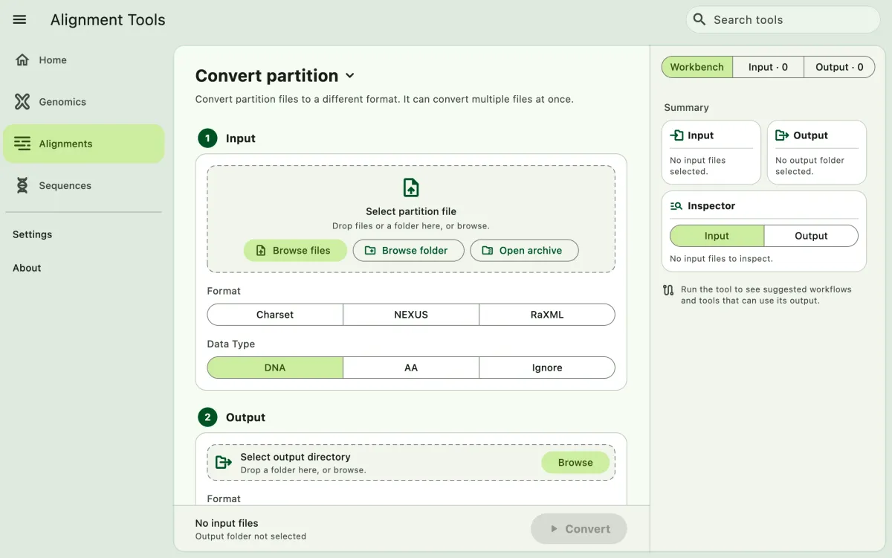Click the Input summary card icon
892x558 pixels.
point(676,135)
